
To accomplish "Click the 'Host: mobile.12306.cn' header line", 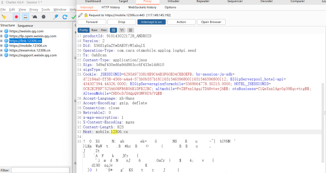I will click(x=105, y=132).
